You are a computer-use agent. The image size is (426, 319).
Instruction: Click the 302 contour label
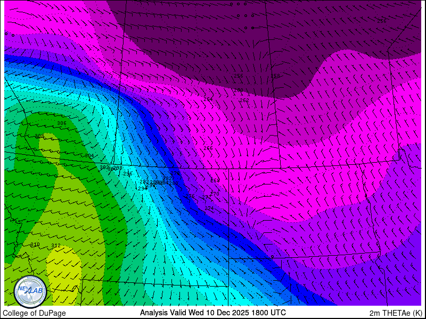pyautogui.click(x=104, y=167)
